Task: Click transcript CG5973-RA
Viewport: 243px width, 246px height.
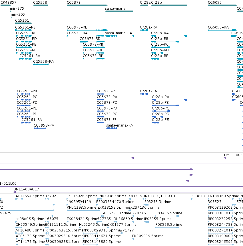Action: pos(77,33)
